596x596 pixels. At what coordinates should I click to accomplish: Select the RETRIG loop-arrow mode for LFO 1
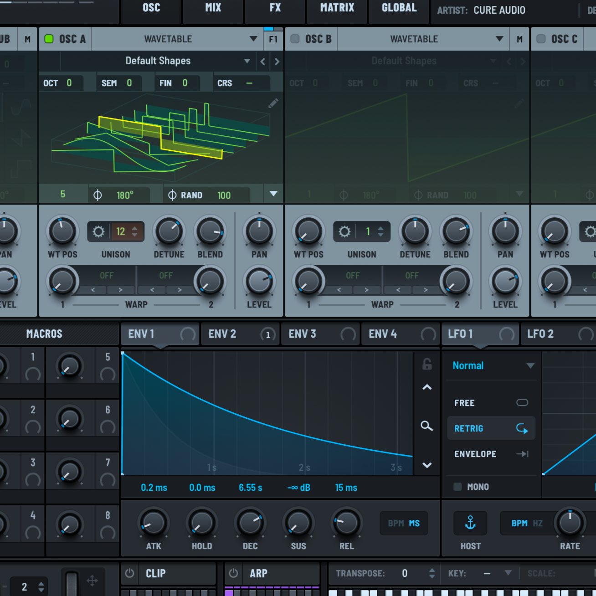(x=522, y=428)
